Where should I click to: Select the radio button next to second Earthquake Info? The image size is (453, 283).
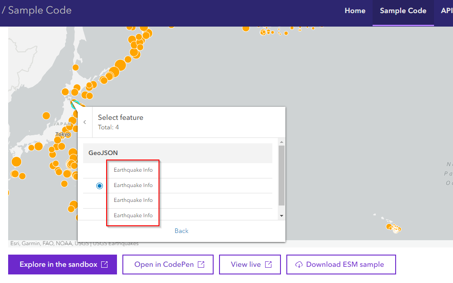coord(99,185)
